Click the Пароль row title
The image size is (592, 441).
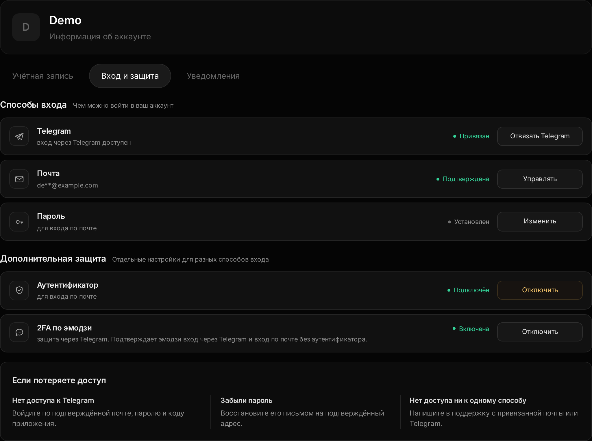[x=51, y=216]
